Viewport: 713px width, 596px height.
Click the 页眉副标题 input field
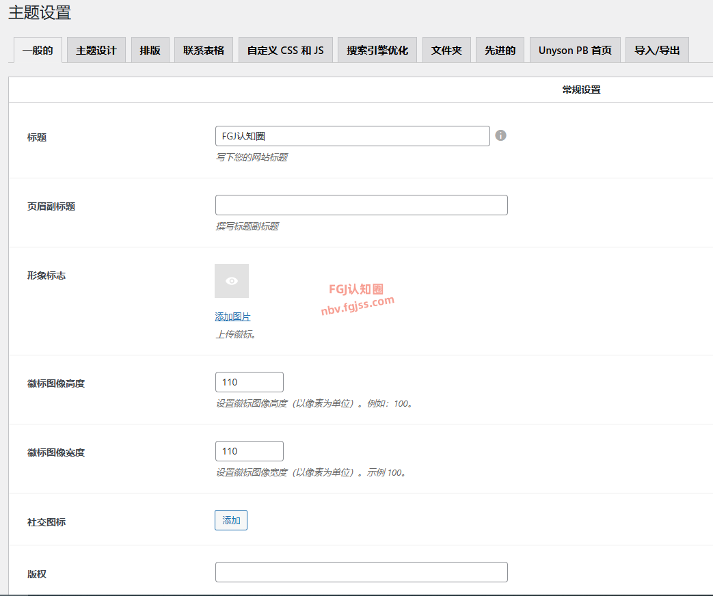[x=361, y=205]
